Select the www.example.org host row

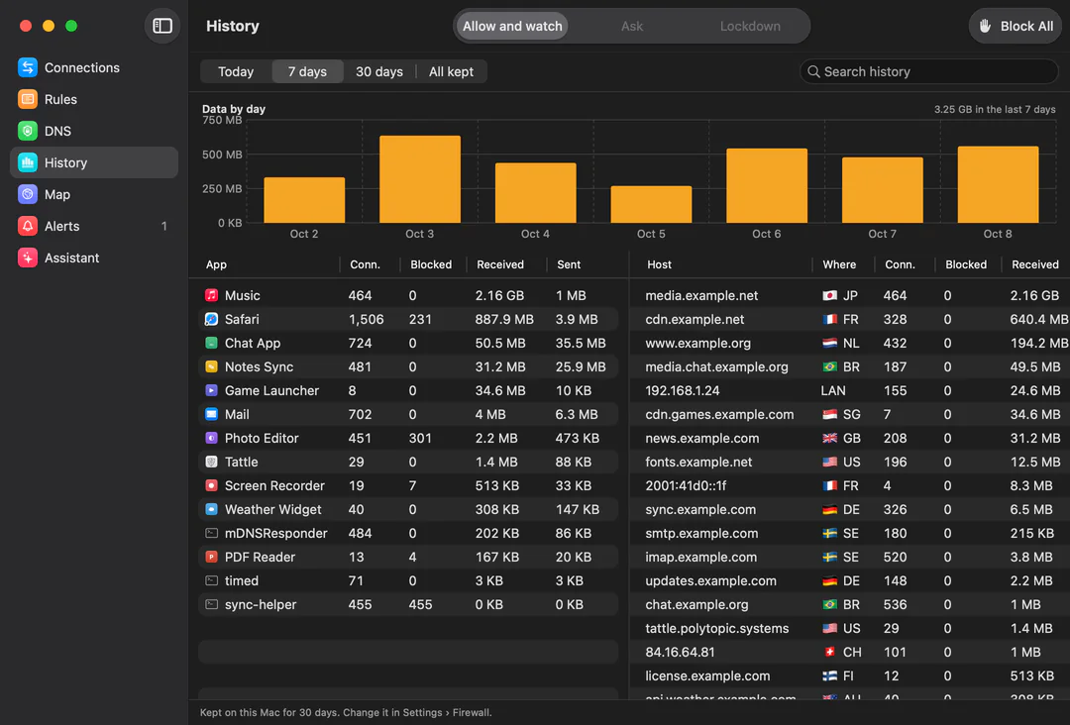point(850,343)
